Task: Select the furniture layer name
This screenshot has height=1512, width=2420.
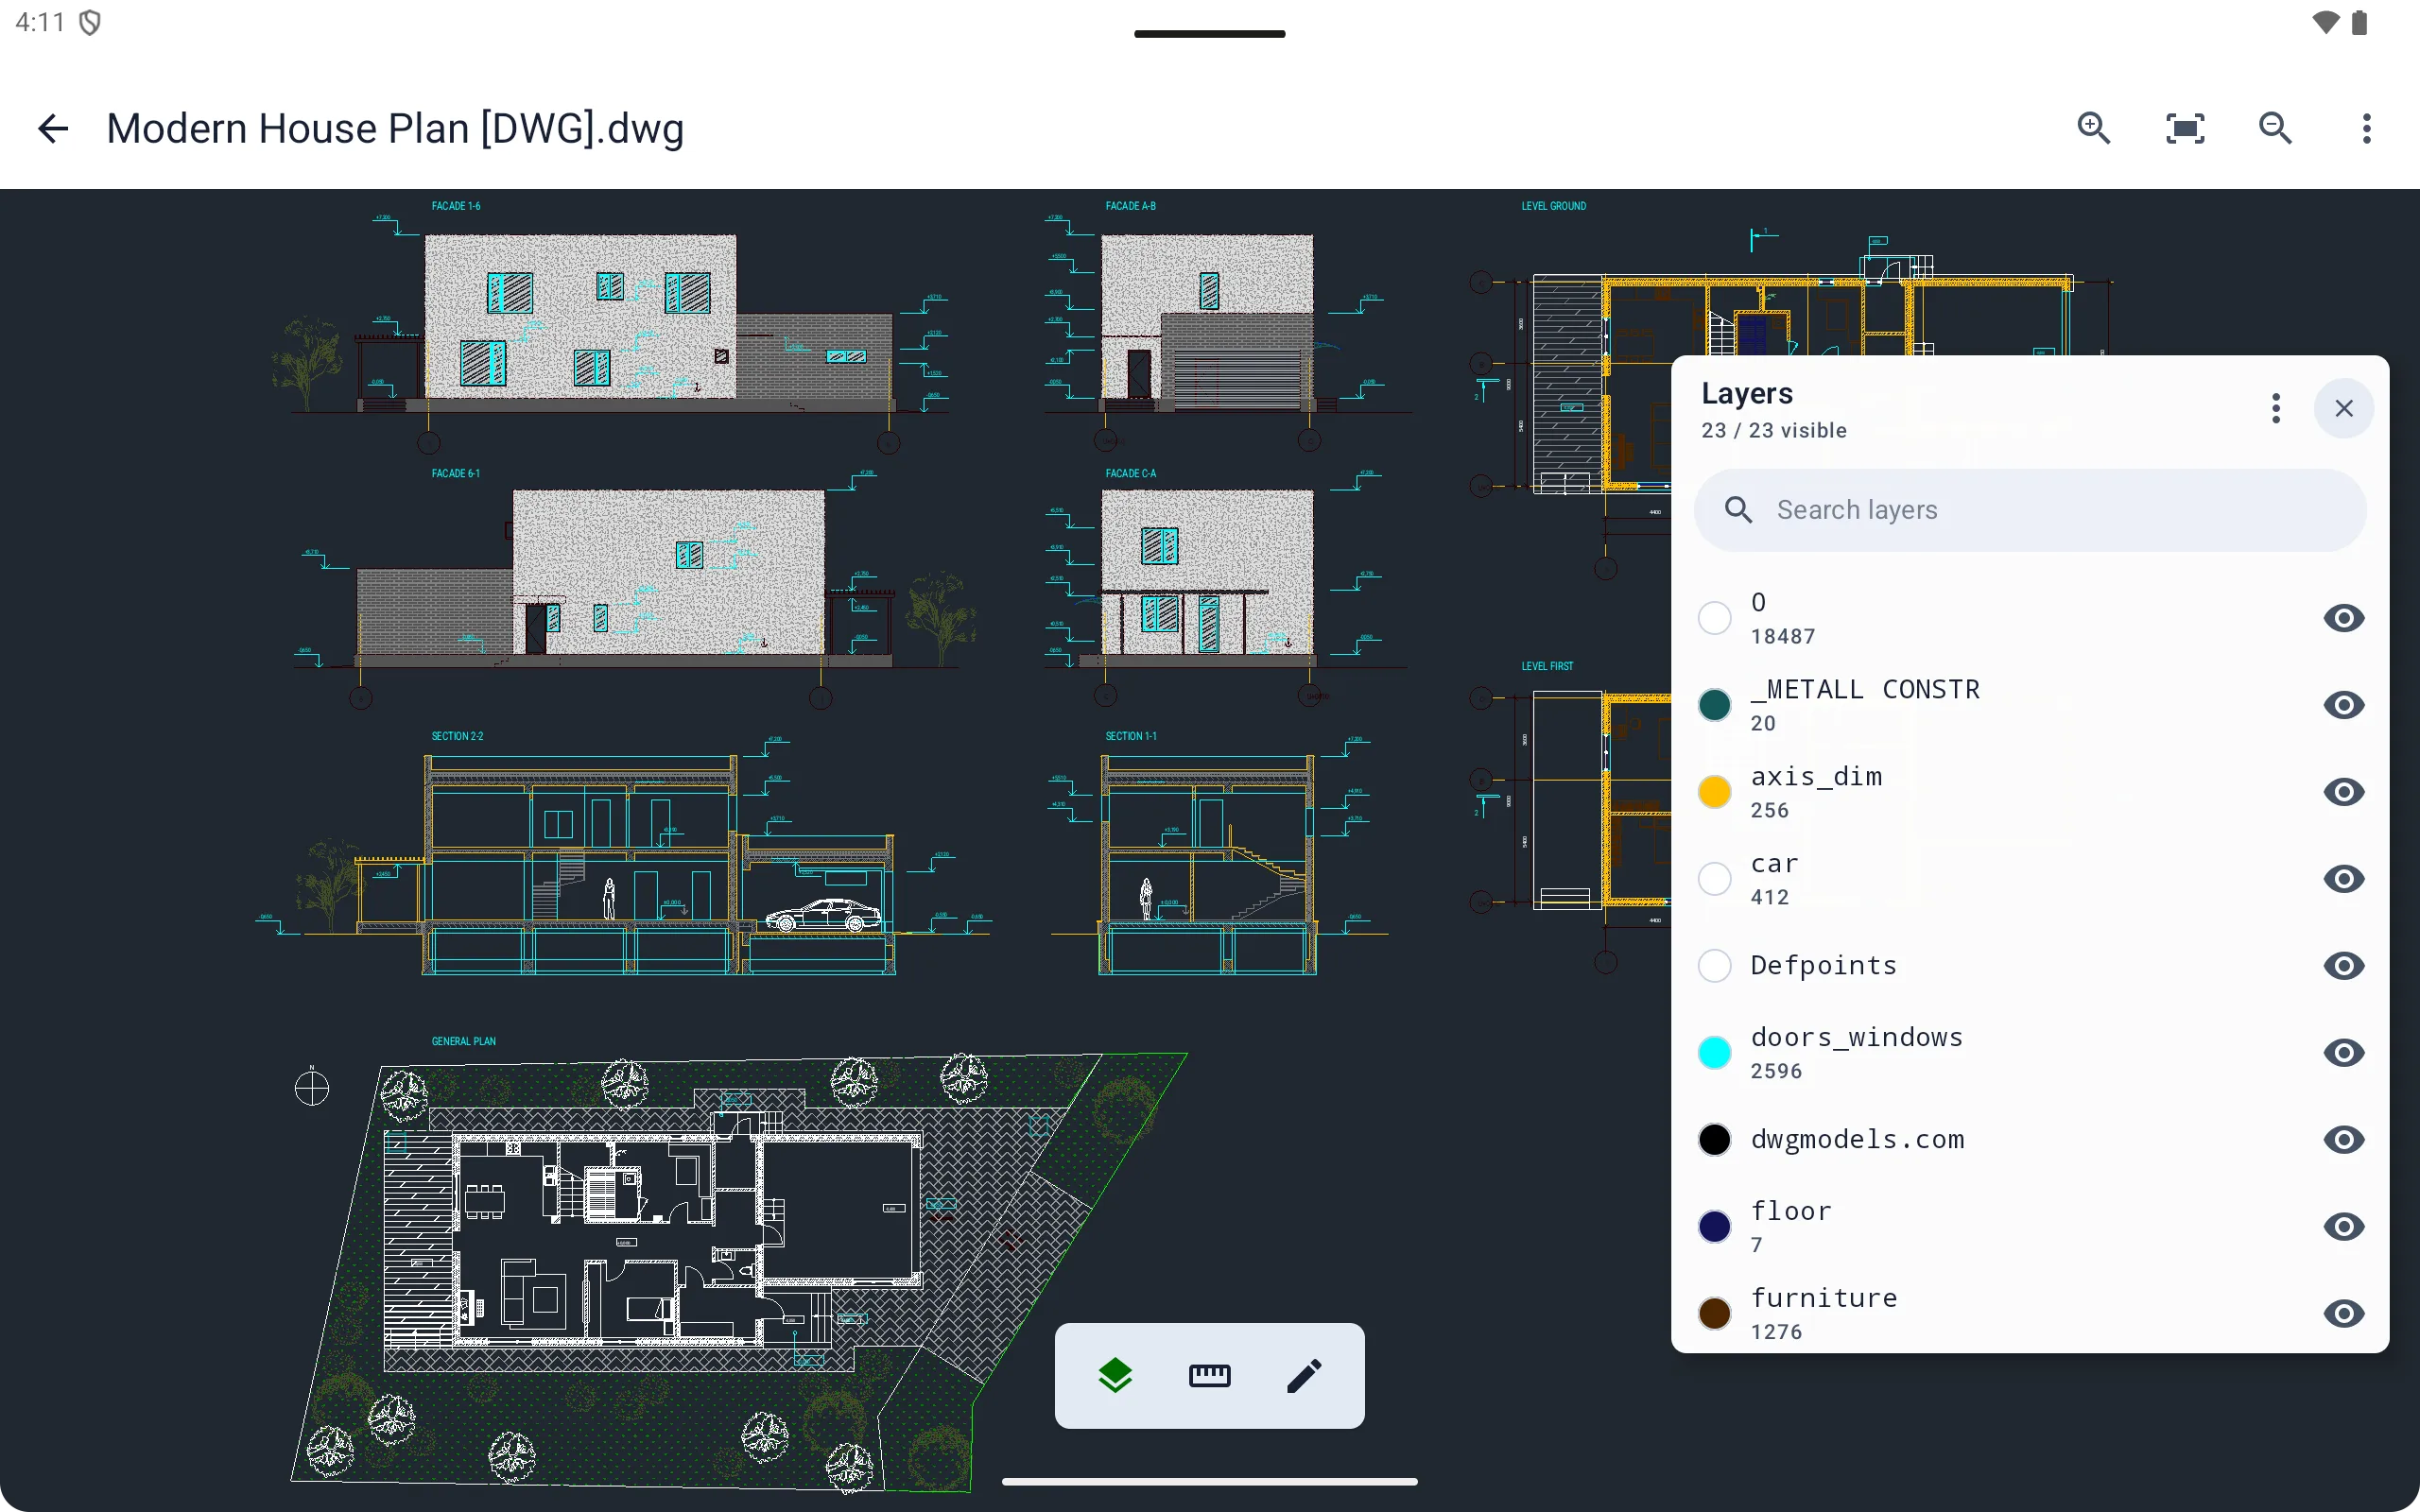Action: click(x=1824, y=1299)
